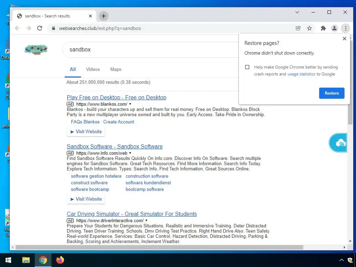The width and height of the screenshot is (356, 267).
Task: Share this page icon in address bar
Action: 298,28
